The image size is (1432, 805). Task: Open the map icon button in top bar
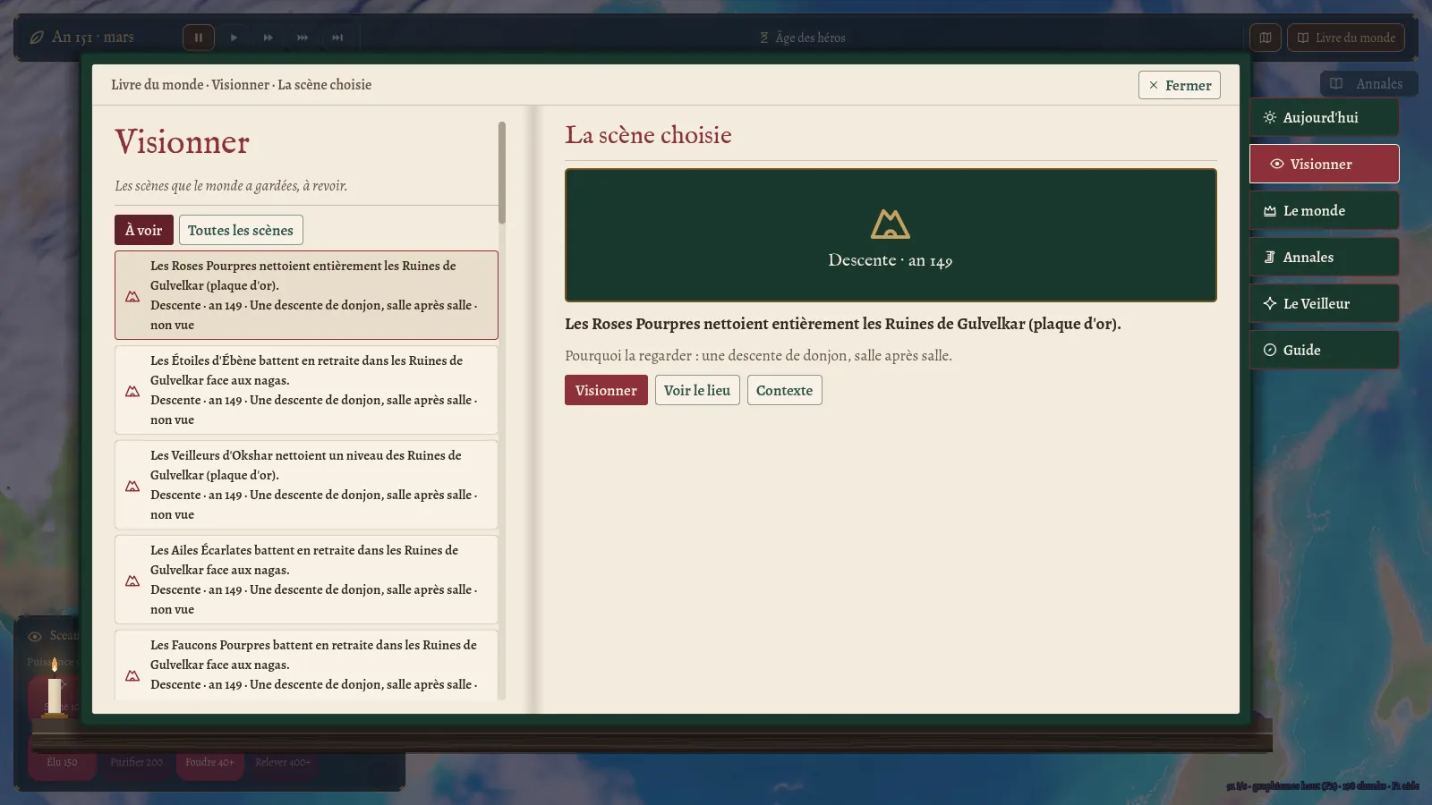pos(1266,38)
